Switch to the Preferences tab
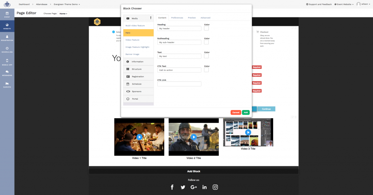 coord(177,17)
